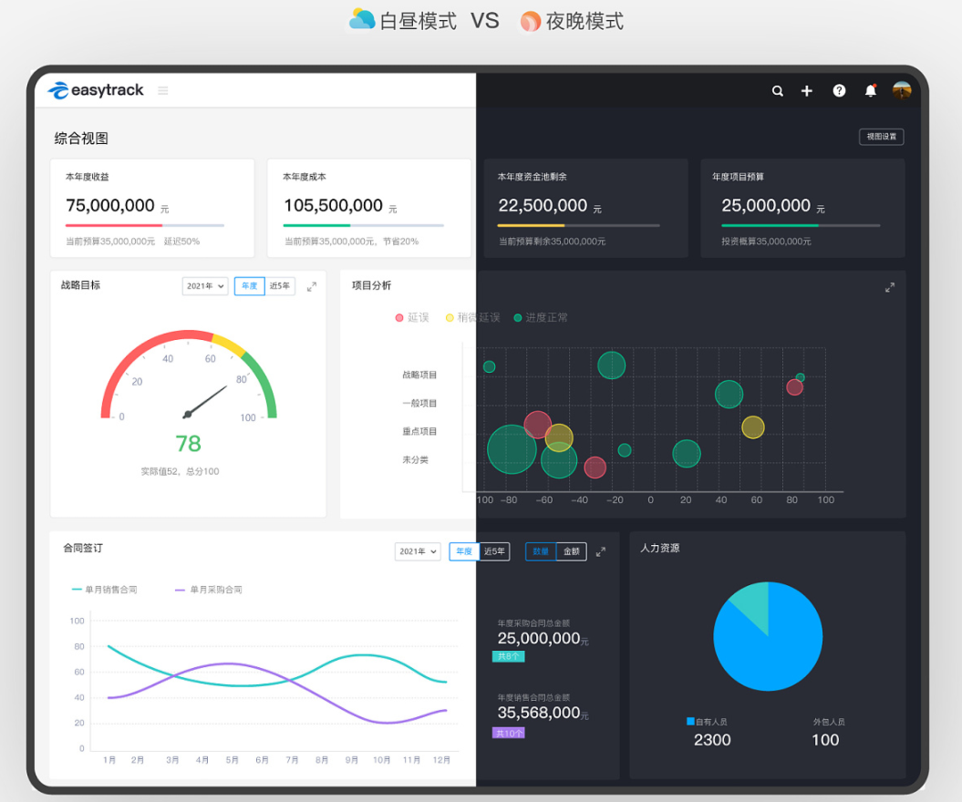Expand the 项目分析 panel fullscreen
The image size is (962, 802).
coord(890,287)
